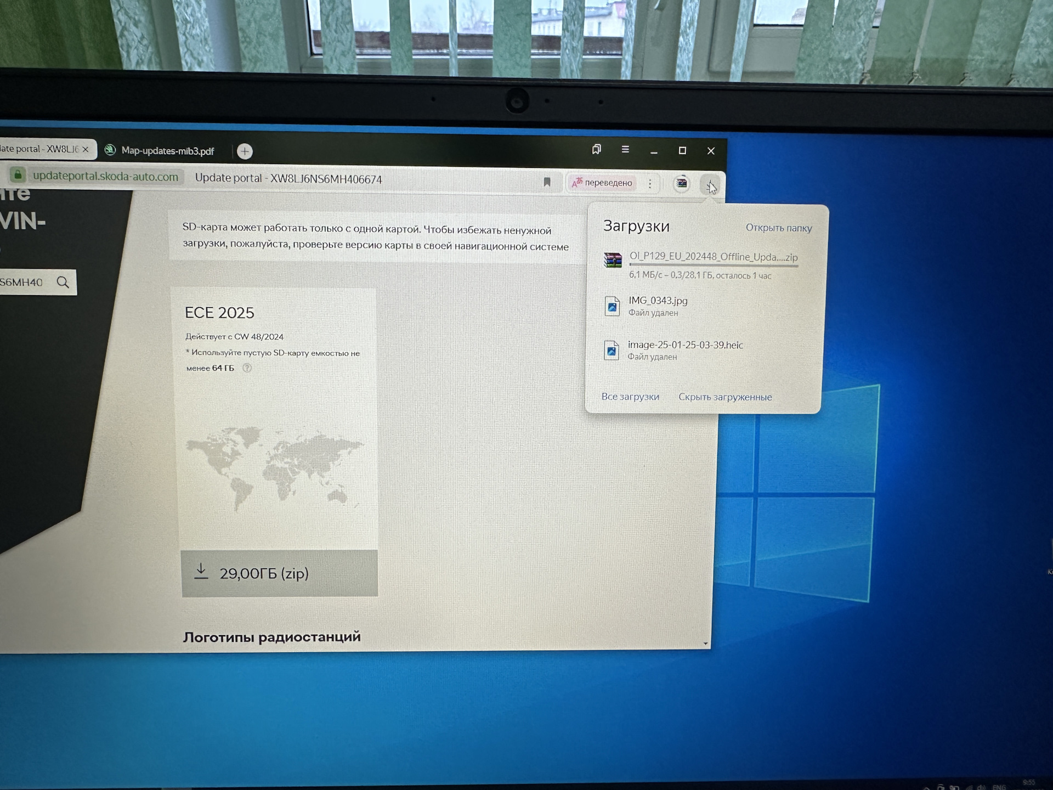This screenshot has height=790, width=1053.
Task: Click Скрыть загруженные in downloads popup
Action: click(725, 397)
